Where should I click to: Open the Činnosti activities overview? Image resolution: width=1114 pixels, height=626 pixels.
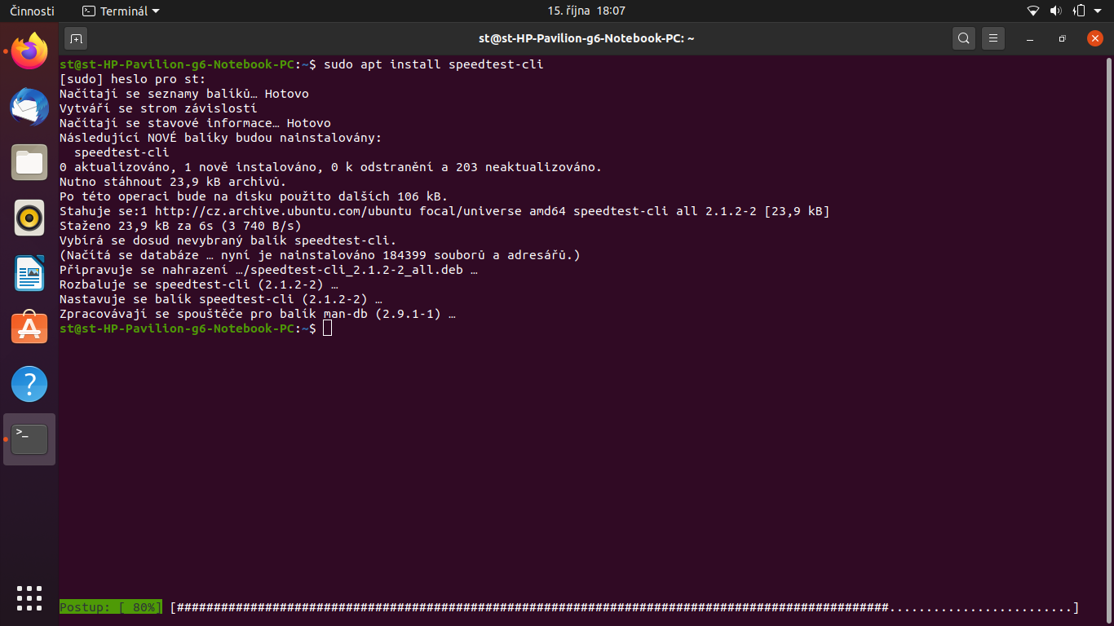33,11
